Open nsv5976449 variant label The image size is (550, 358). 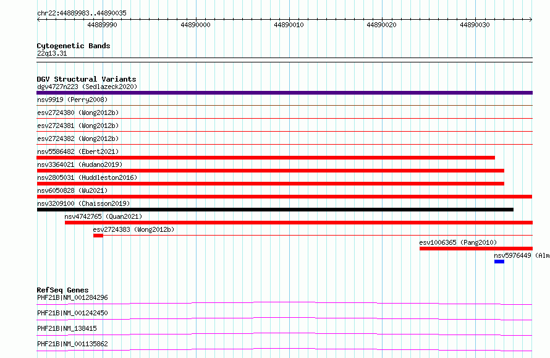pyautogui.click(x=522, y=255)
